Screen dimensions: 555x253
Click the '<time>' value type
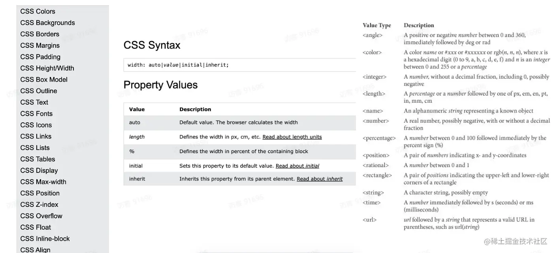(372, 202)
